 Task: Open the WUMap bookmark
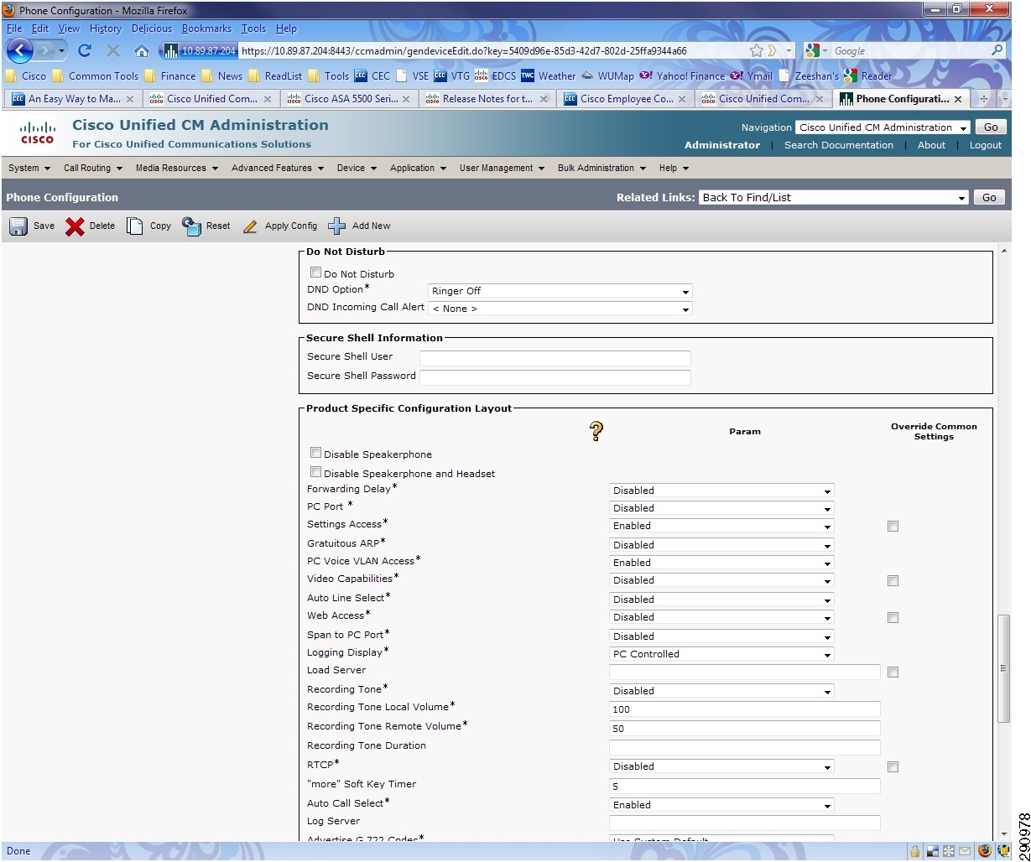[607, 75]
